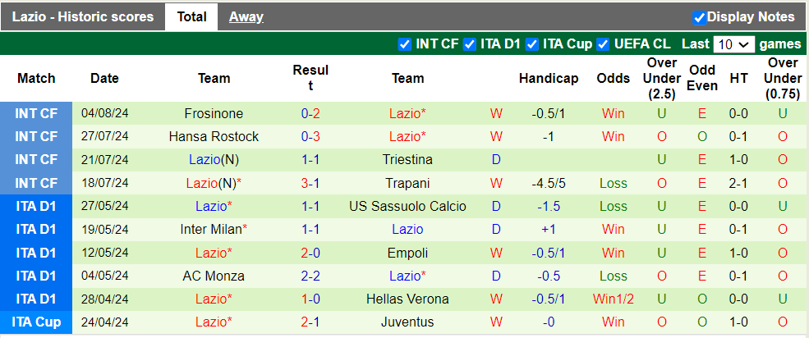
Task: Click the Hansa Rostock team name
Action: [214, 137]
